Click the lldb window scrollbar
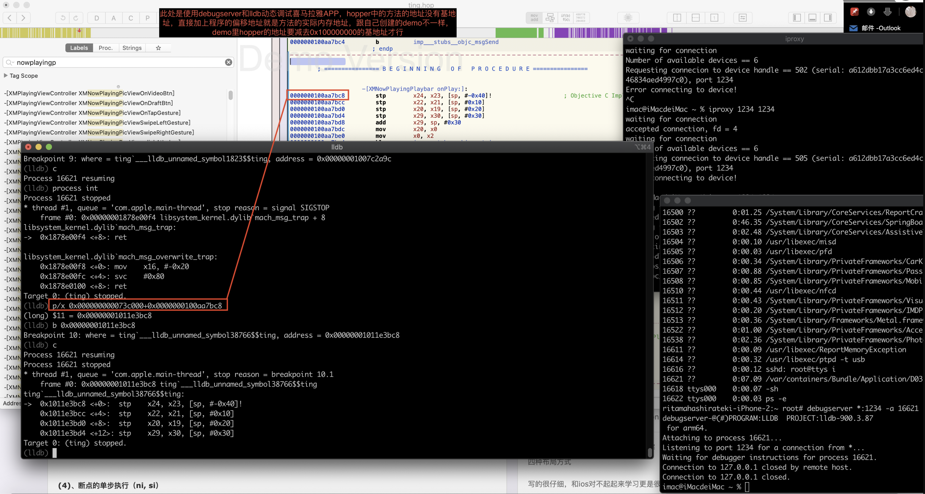The height and width of the screenshot is (494, 925). [x=650, y=452]
